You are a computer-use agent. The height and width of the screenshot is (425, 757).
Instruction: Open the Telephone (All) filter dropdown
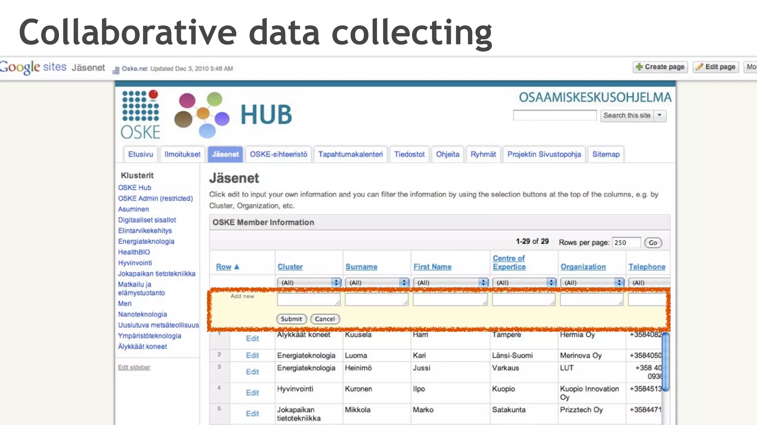(649, 282)
